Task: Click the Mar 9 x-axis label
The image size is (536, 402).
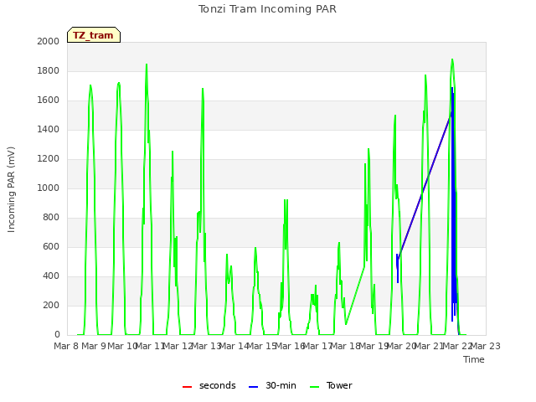Action: coord(94,346)
